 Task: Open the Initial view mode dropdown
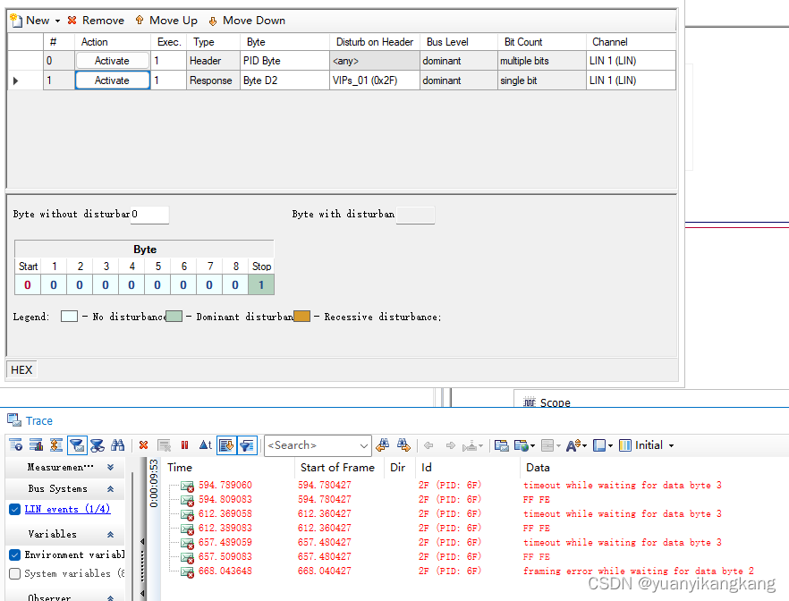coord(670,444)
